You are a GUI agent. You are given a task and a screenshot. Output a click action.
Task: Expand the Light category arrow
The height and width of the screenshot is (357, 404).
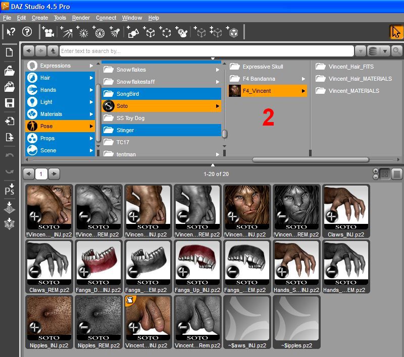click(91, 102)
